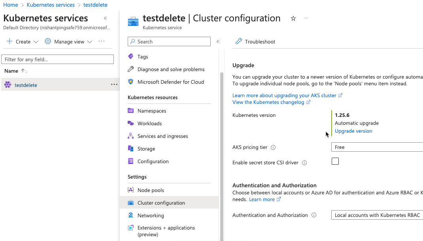Click the Upgrade version link

click(353, 131)
